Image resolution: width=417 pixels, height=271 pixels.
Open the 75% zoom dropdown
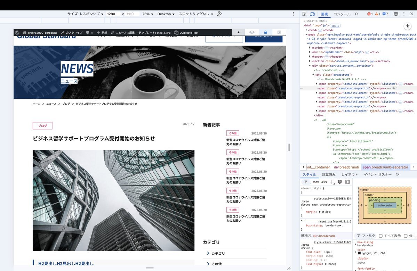coord(147,14)
